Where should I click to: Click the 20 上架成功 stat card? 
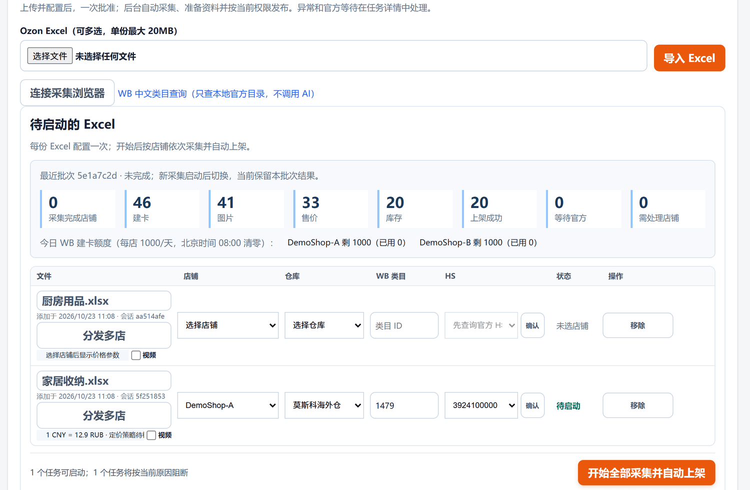point(500,209)
